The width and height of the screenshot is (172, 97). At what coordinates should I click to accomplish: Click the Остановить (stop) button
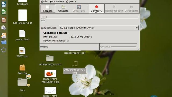pos(131,9)
